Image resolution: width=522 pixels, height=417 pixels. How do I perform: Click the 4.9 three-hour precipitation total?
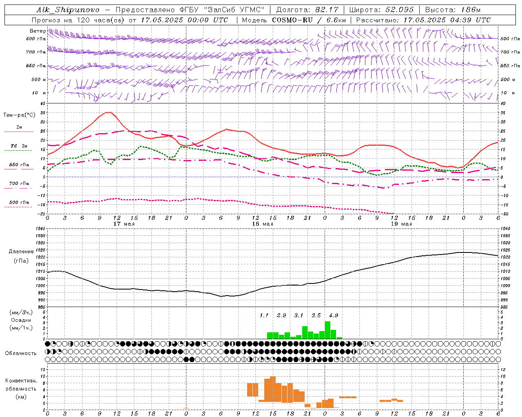(x=334, y=315)
